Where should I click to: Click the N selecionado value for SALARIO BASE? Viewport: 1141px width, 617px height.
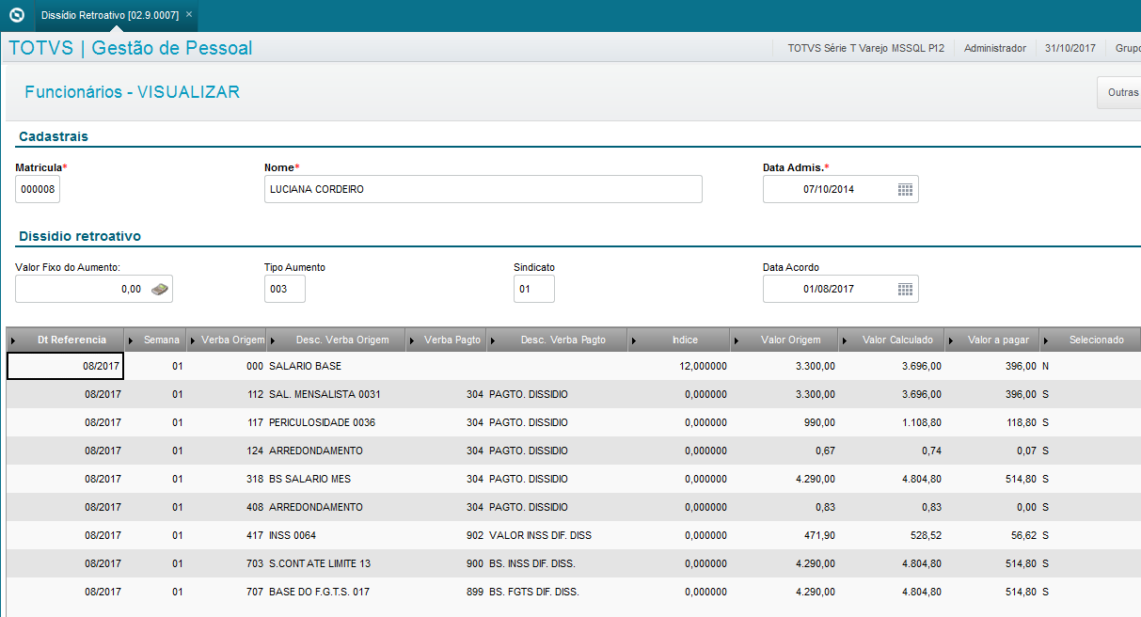(x=1046, y=366)
